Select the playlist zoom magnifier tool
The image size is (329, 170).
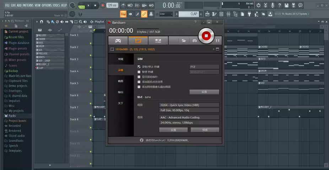pos(81,22)
